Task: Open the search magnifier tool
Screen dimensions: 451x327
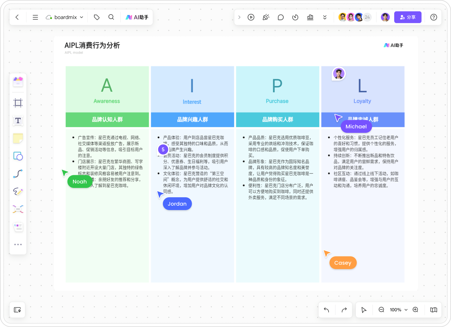Action: (111, 17)
